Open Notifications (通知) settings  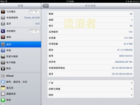[x=20, y=37]
